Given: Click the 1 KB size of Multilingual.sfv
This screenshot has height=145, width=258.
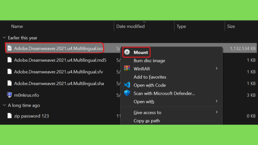Looking at the screenshot, I should point(251,72).
